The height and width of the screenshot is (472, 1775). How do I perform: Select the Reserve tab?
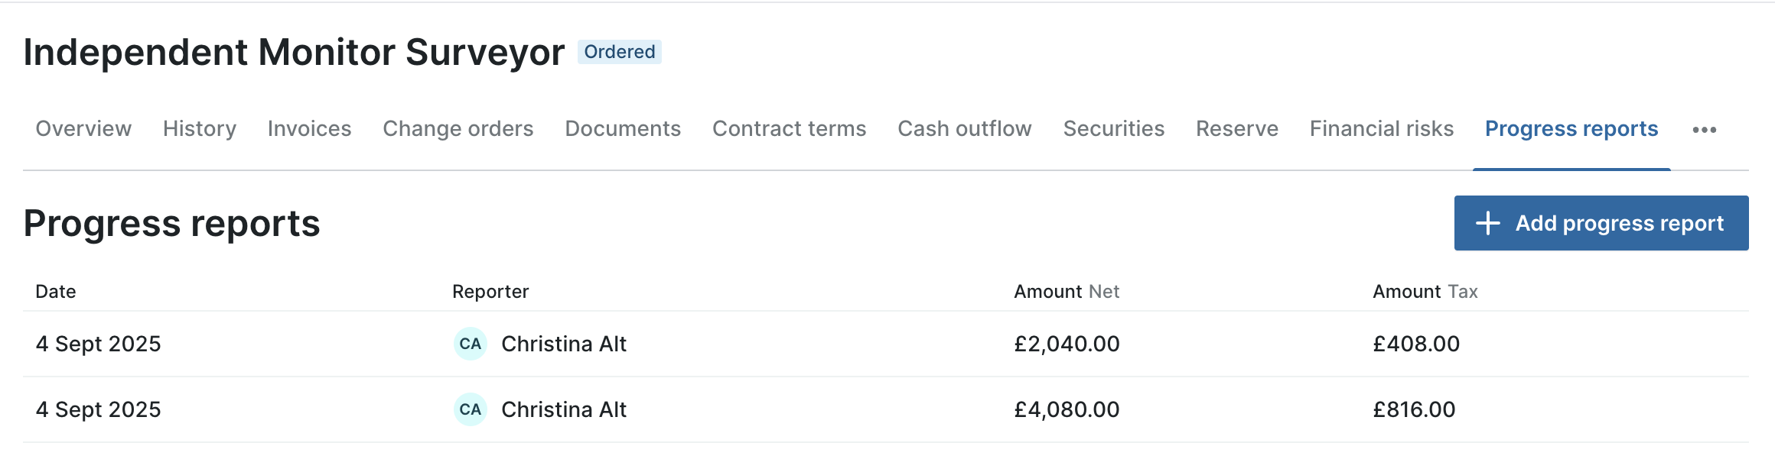point(1237,128)
